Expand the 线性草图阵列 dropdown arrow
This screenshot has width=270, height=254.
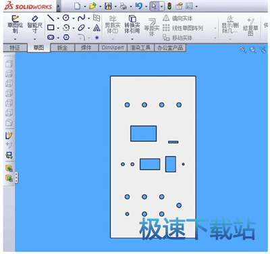[215, 28]
